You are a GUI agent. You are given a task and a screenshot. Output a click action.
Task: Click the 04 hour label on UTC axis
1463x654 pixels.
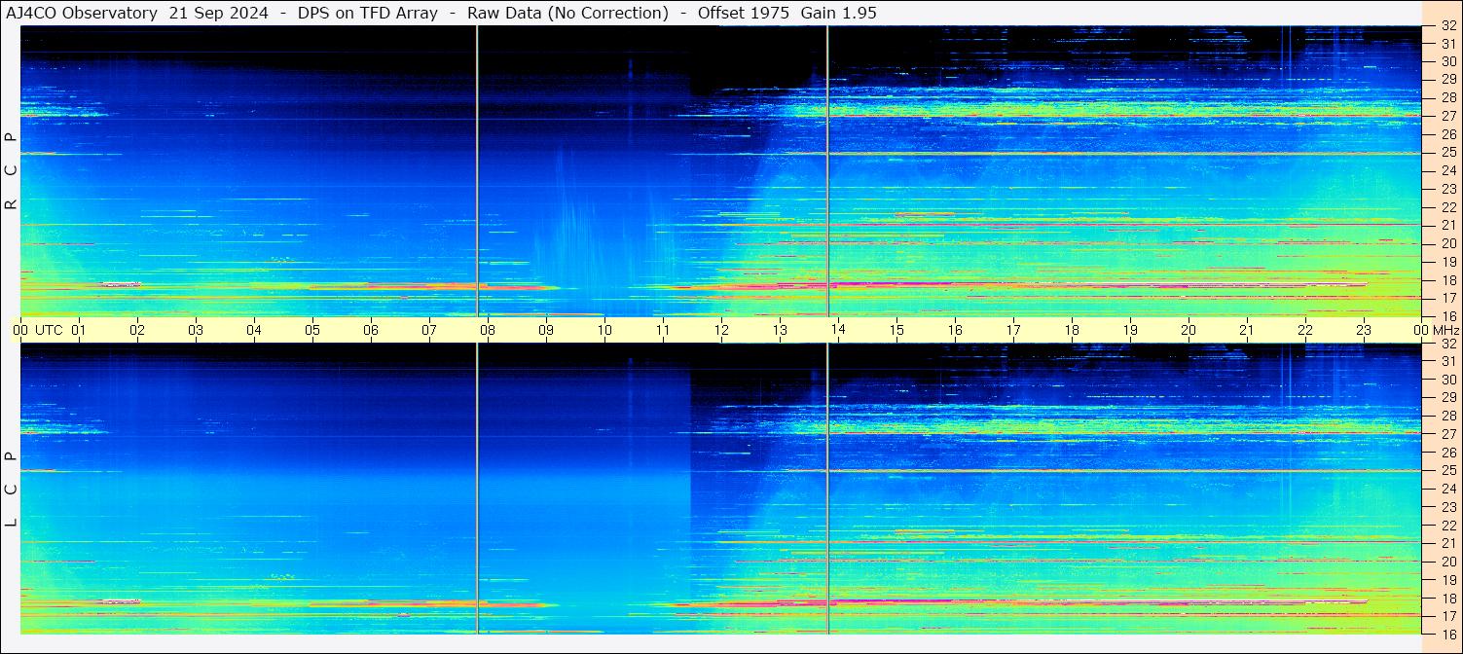[253, 330]
